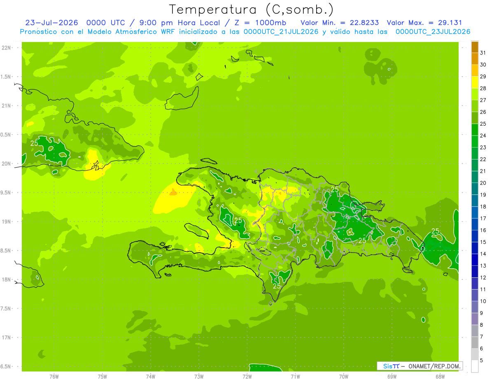Click the 25 contour label over eastern Cuba
494x382 pixels.
[34, 143]
